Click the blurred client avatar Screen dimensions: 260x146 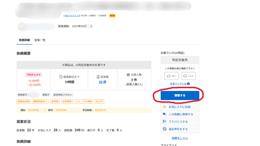tap(22, 26)
